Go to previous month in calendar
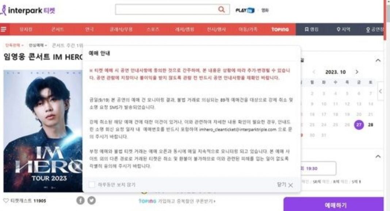 (314, 72)
